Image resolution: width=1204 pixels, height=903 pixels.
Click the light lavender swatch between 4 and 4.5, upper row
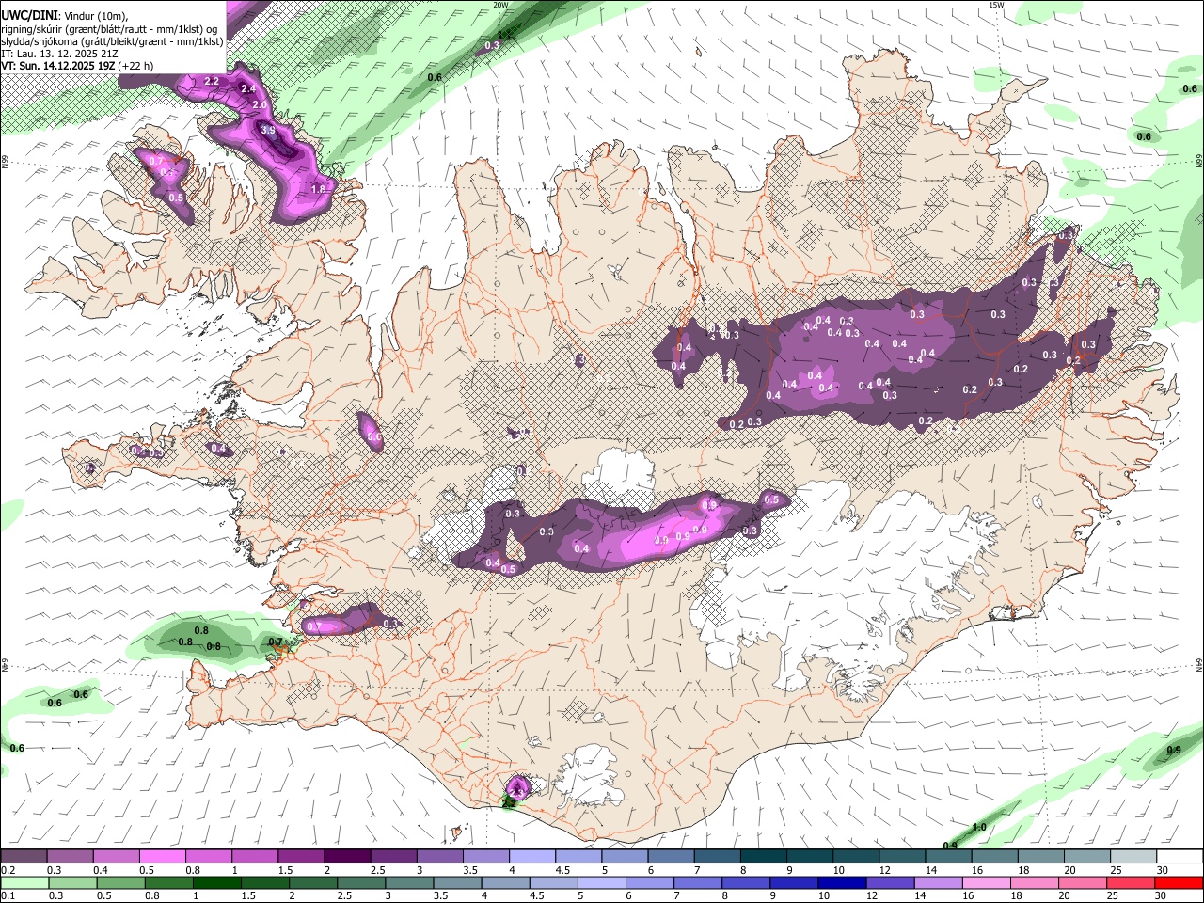coord(531,857)
